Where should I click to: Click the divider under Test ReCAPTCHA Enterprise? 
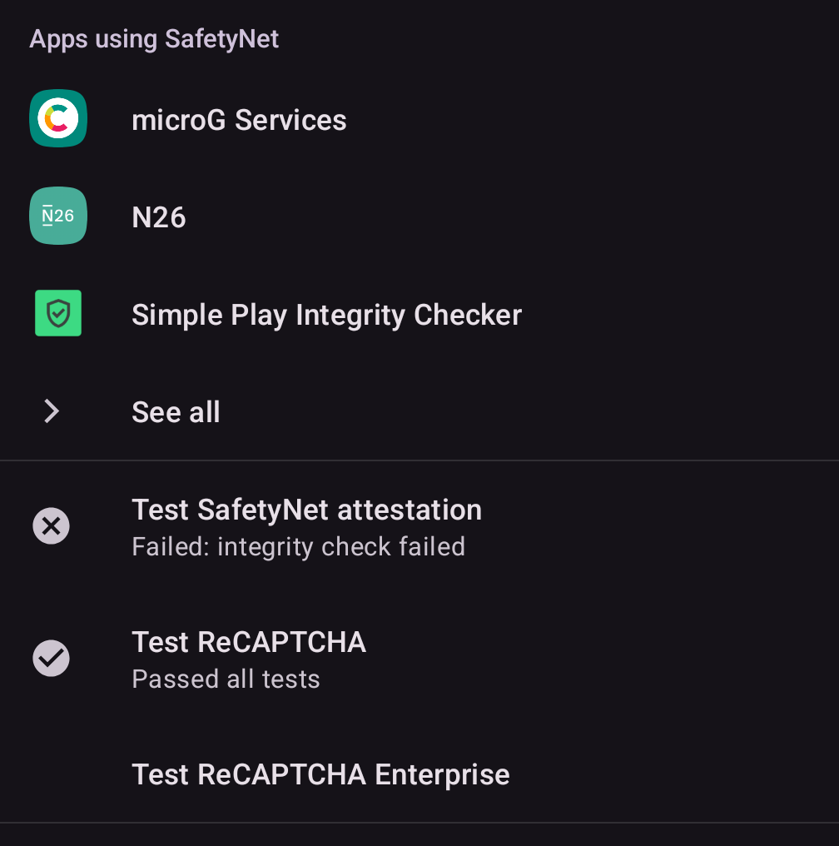(x=419, y=823)
